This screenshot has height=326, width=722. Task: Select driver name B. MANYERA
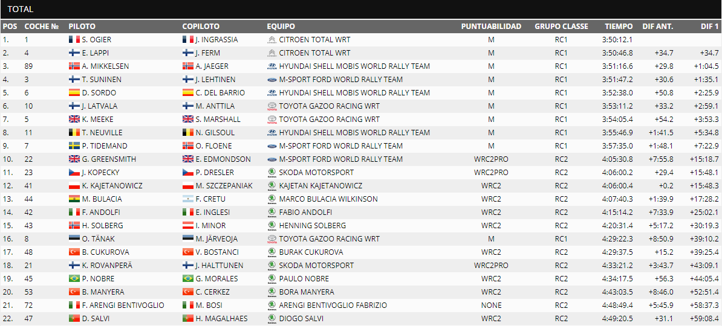click(103, 292)
